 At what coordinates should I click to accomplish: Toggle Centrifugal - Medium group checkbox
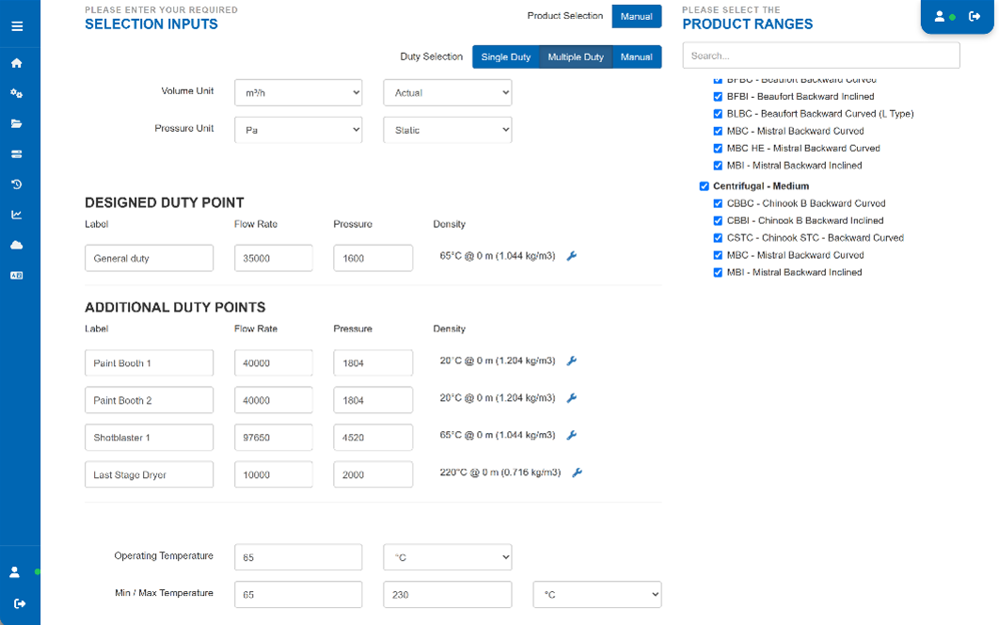[x=704, y=186]
